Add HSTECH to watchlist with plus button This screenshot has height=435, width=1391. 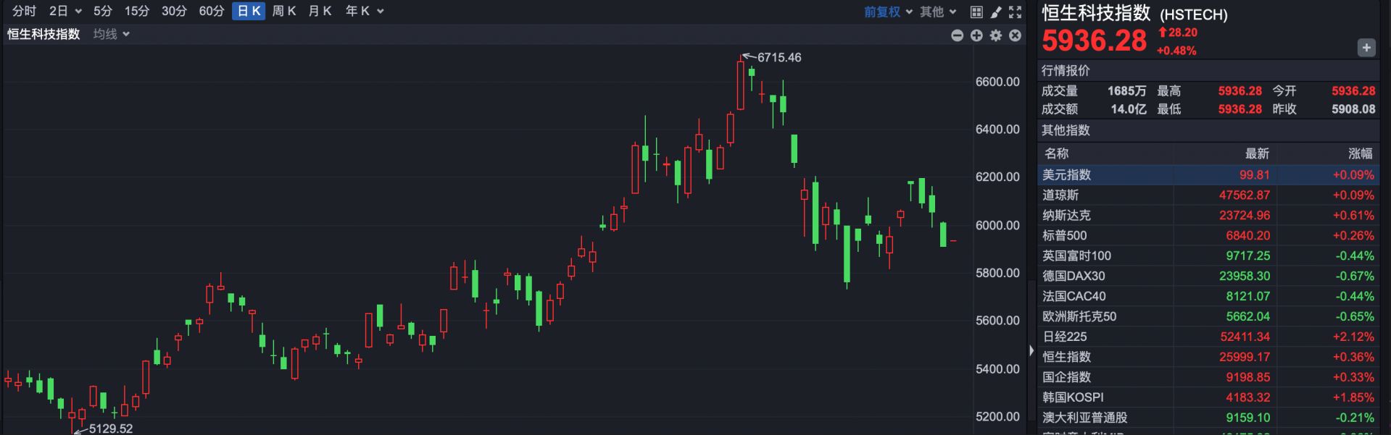(x=1366, y=48)
